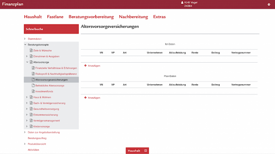Click the Finanzplan logo title
Image resolution: width=275 pixels, height=154 pixels.
point(13,4)
